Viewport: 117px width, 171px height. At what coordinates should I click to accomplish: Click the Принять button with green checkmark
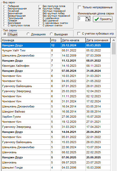point(103,19)
